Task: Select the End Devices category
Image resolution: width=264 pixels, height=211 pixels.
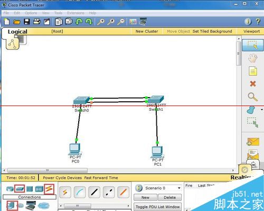Action: [x=12, y=205]
